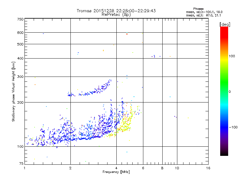
Task: Click the y-axis tick label '400'
Action: (20, 58)
